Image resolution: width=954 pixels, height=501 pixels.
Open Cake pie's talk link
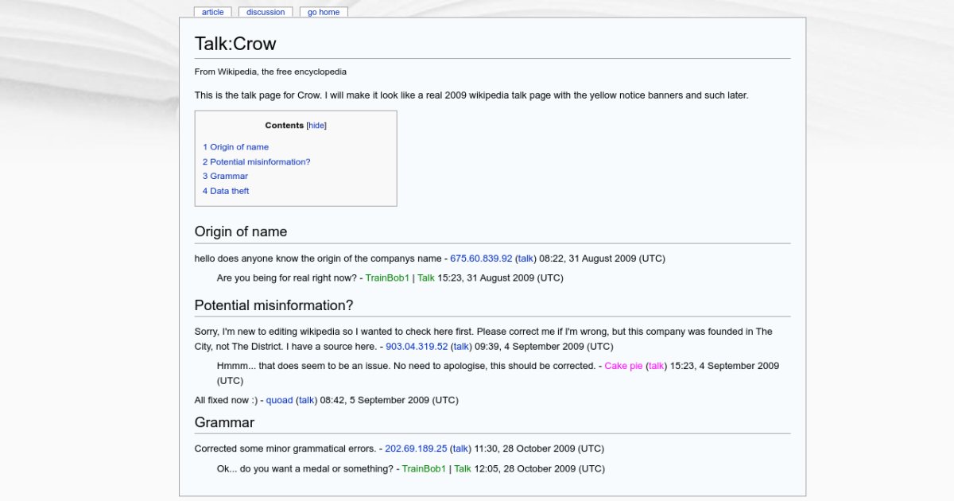(x=657, y=366)
